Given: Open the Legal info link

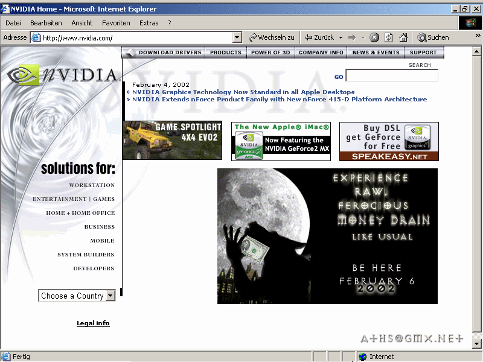Looking at the screenshot, I should click(93, 323).
